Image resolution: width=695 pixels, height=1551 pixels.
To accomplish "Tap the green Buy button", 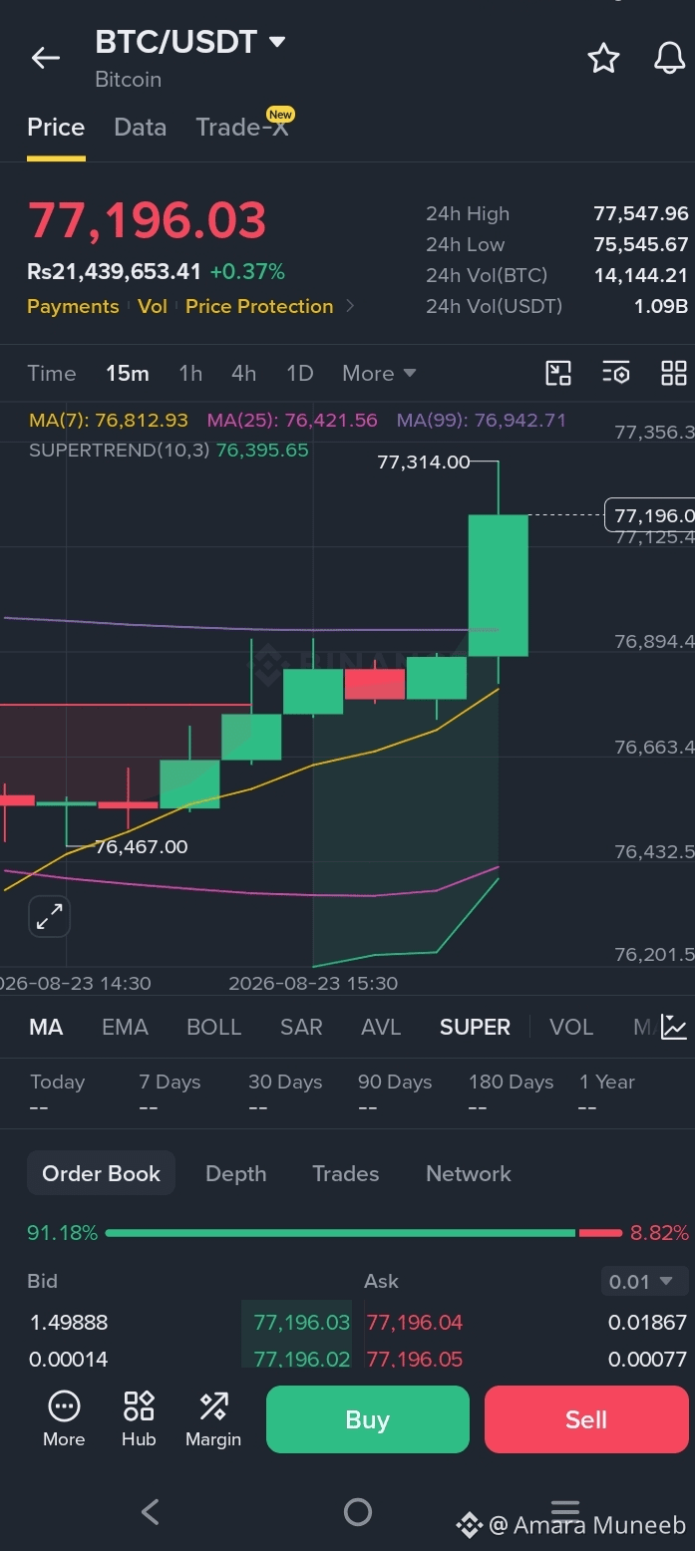I will 367,1419.
